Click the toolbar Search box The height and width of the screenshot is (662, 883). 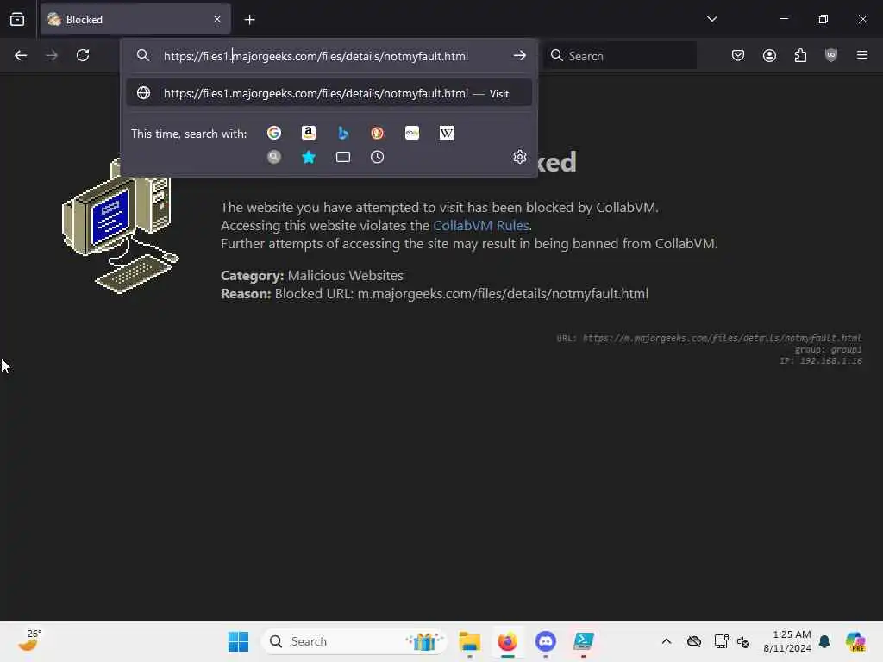tap(620, 56)
